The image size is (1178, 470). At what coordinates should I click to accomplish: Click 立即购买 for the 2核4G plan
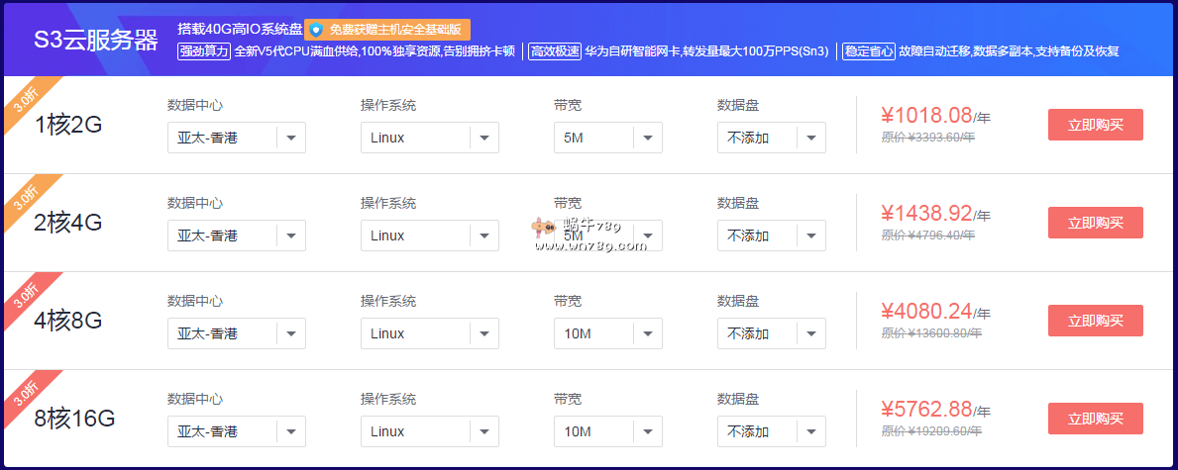click(1095, 223)
